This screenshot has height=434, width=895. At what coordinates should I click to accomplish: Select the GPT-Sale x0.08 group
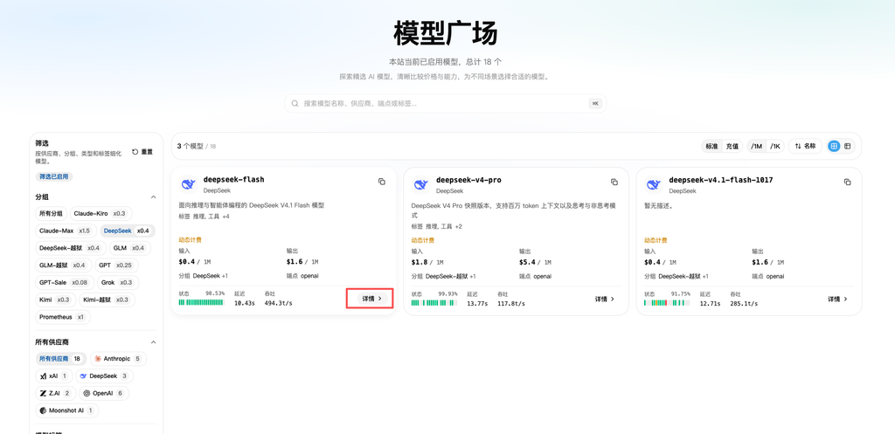pos(64,282)
